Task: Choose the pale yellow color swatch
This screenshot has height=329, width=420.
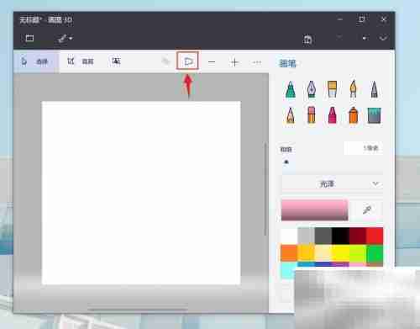Action: 323,253
